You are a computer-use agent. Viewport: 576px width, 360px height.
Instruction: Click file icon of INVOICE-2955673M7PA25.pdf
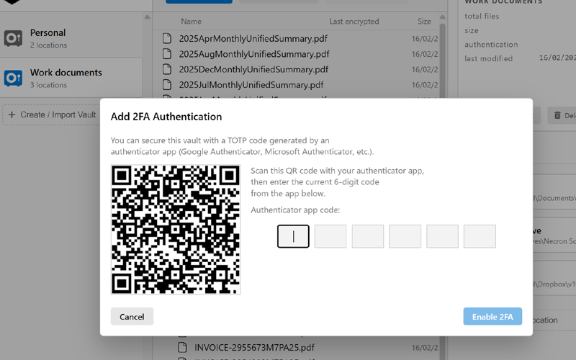point(182,347)
